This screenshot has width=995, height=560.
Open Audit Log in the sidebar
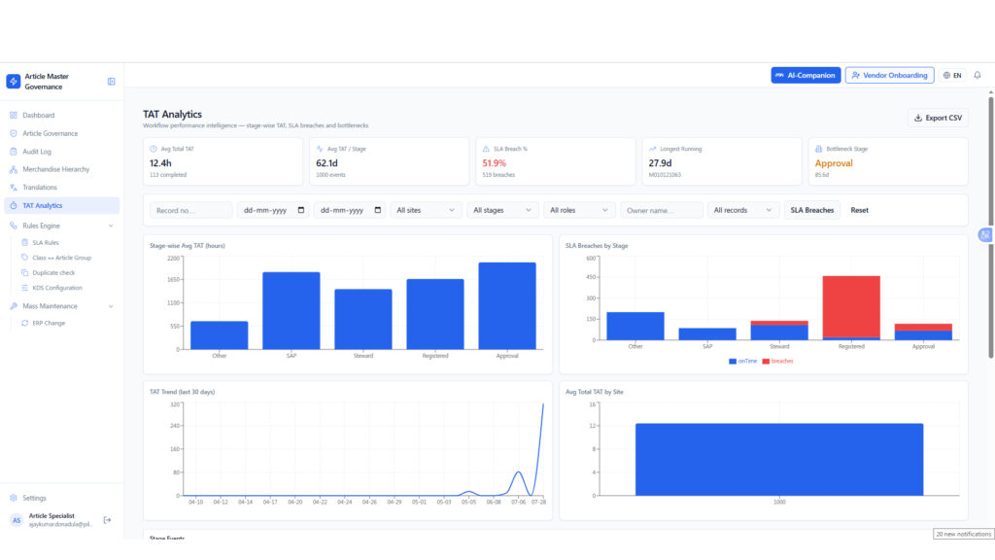pyautogui.click(x=36, y=152)
